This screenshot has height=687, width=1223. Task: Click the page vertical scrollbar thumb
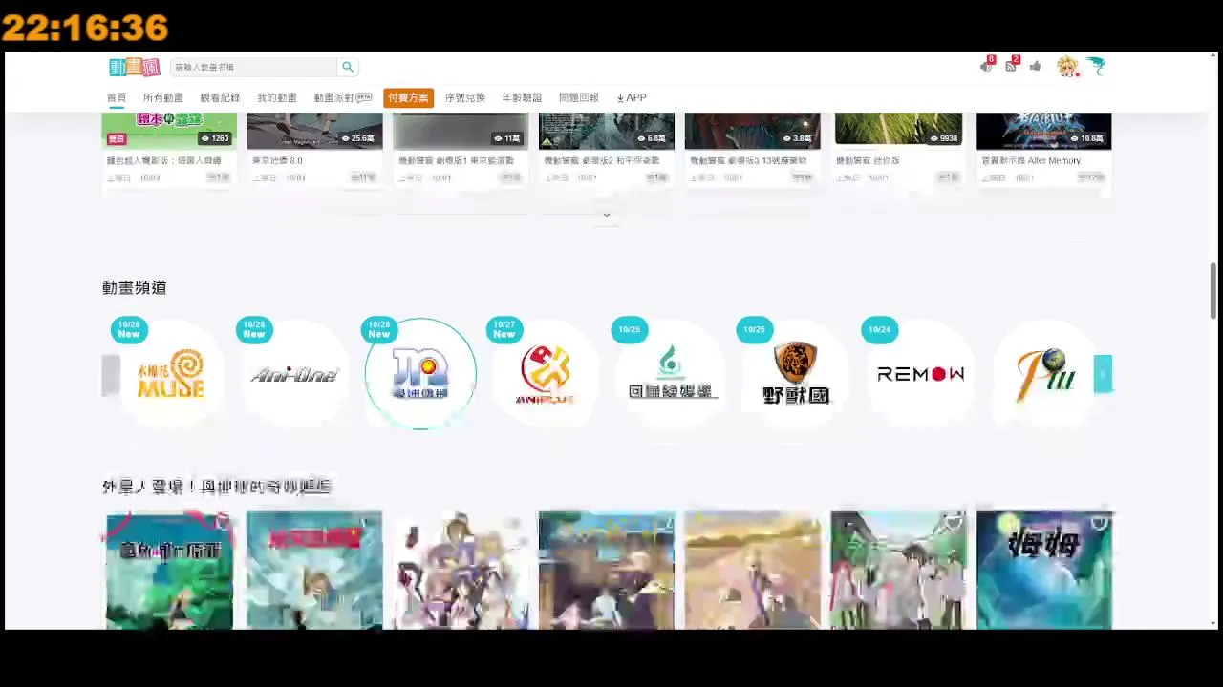pos(1214,291)
